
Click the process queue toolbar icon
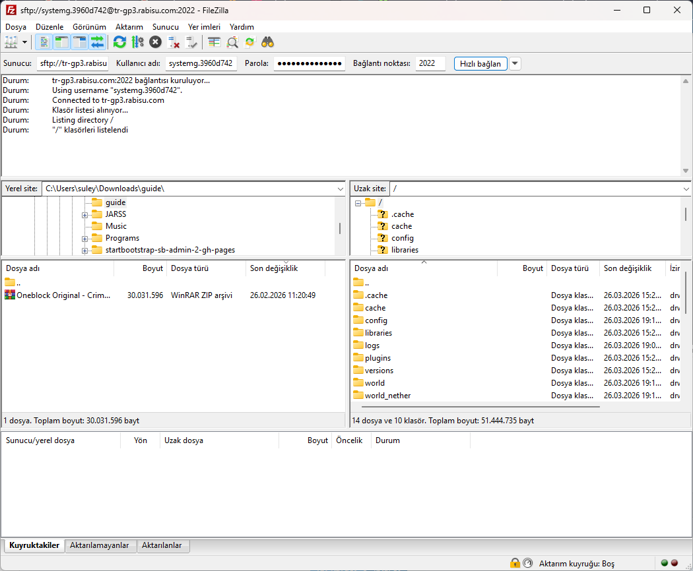point(137,42)
